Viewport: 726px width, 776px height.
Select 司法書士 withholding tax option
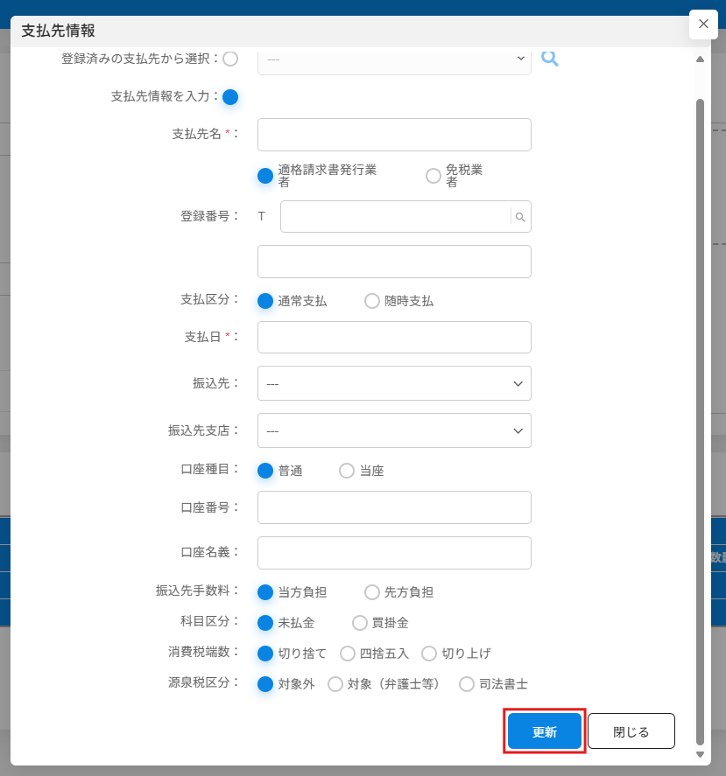(x=467, y=684)
